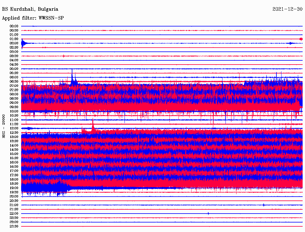Select the 02:30 time label
This screenshot has width=305, height=232.
[x=14, y=48]
